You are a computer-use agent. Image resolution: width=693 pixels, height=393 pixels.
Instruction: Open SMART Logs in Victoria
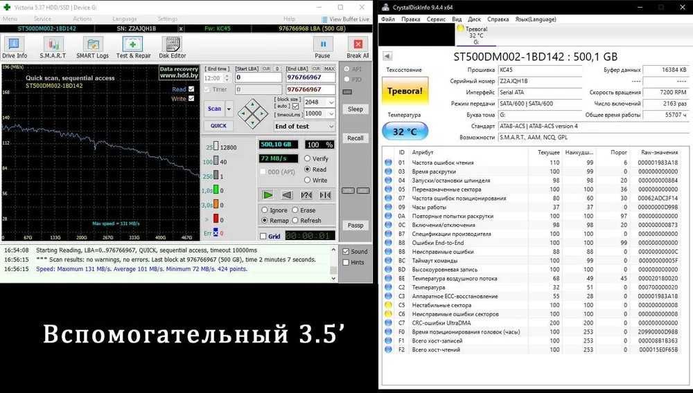pyautogui.click(x=92, y=48)
